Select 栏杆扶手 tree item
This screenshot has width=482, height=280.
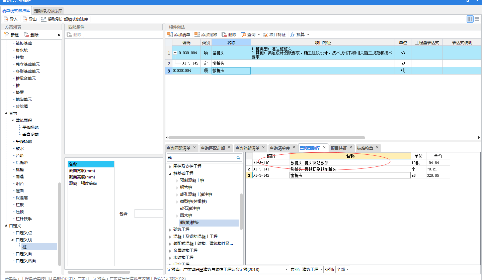[24, 219]
